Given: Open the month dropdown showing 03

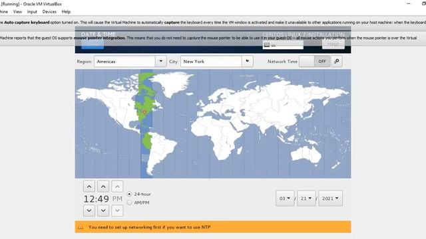Looking at the screenshot, I should coord(285,199).
